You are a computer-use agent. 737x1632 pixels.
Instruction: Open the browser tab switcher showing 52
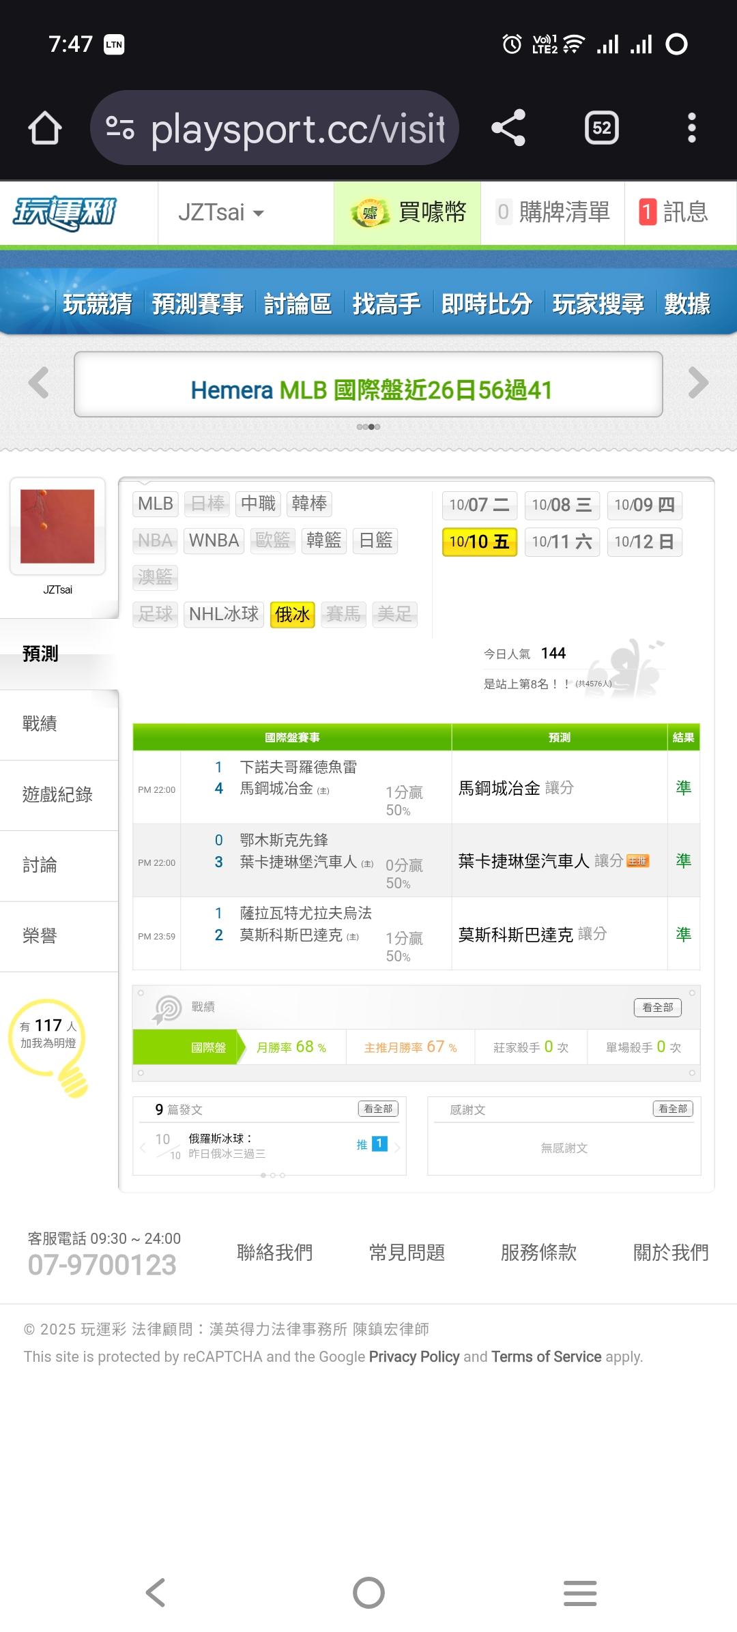pyautogui.click(x=601, y=128)
